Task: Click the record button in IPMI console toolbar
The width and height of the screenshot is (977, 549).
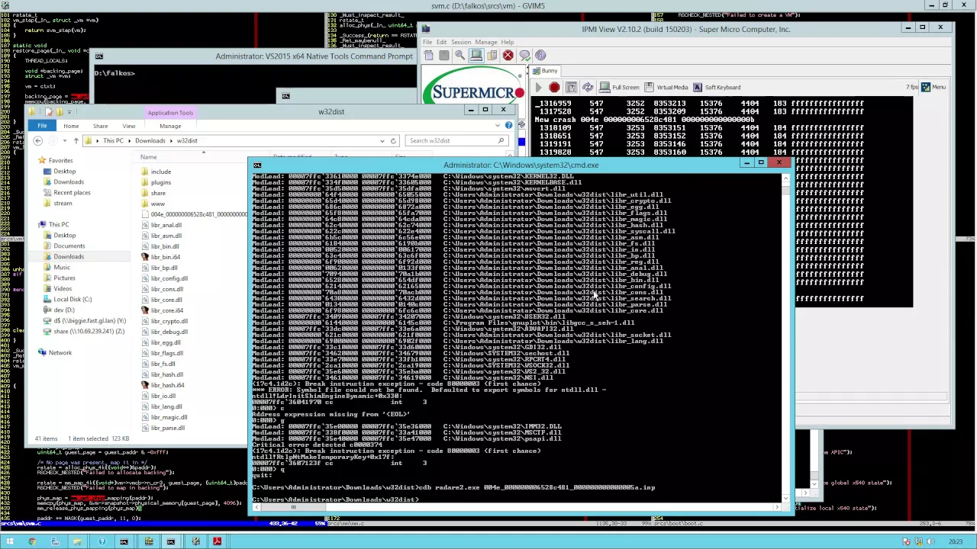Action: click(554, 88)
